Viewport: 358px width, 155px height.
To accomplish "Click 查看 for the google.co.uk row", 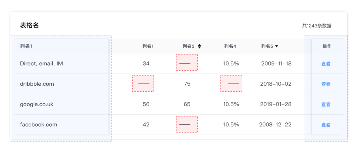I will [x=326, y=105].
